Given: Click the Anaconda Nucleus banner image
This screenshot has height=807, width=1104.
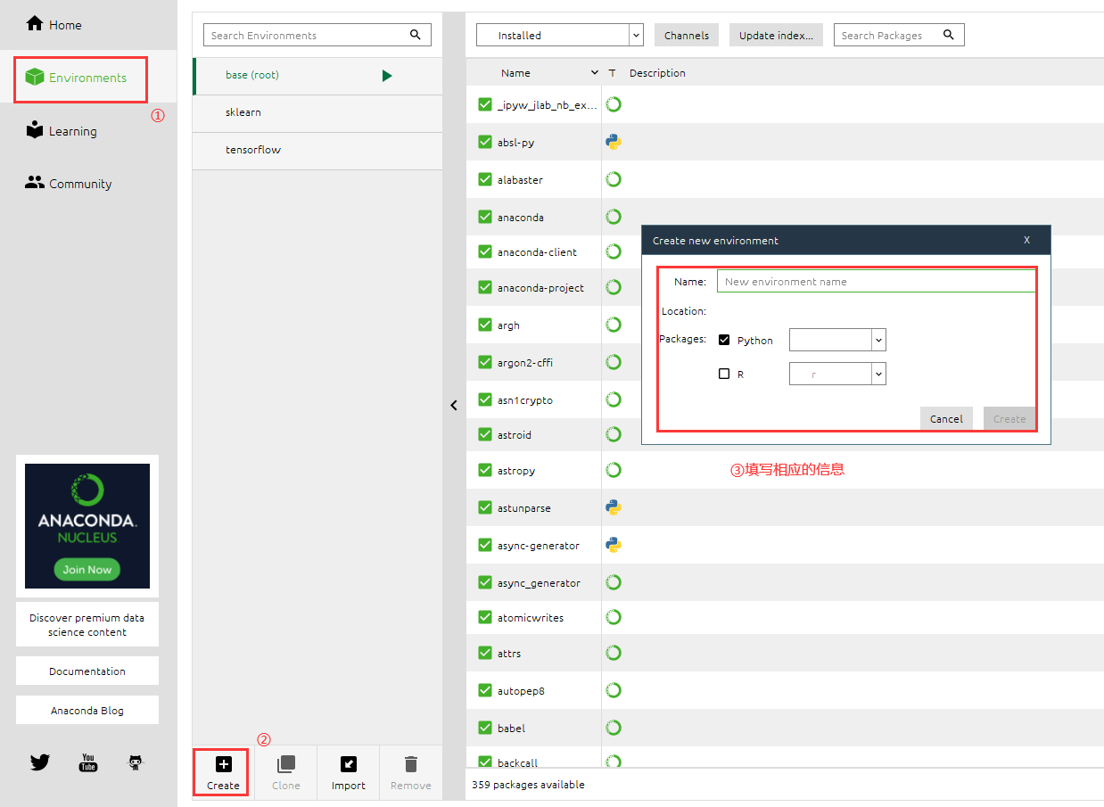Looking at the screenshot, I should [x=87, y=526].
